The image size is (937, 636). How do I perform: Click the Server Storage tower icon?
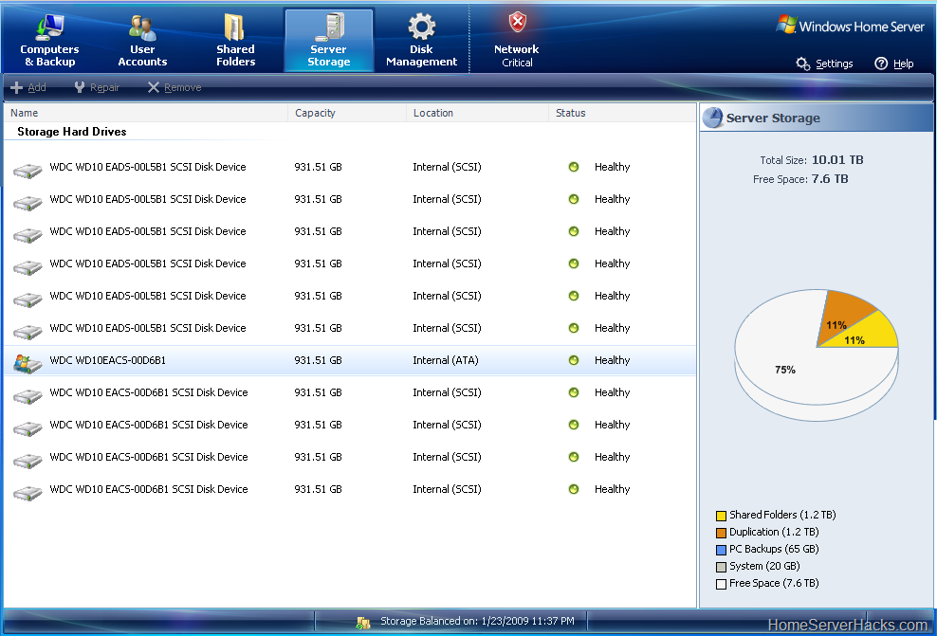330,27
